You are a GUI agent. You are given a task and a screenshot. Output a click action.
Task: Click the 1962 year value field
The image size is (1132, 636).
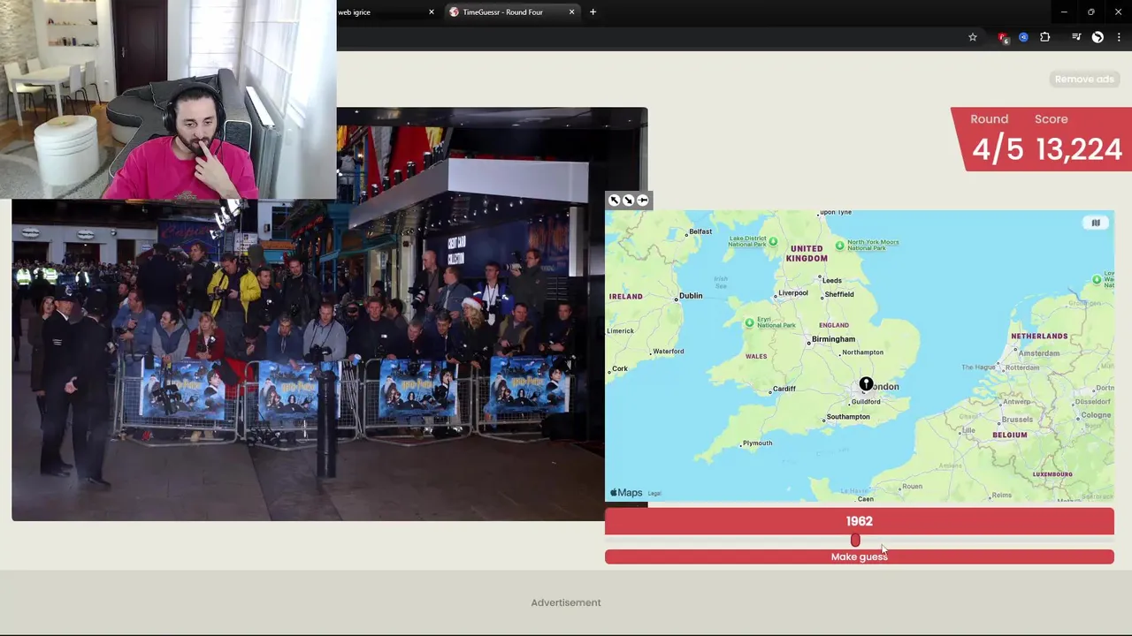(x=859, y=521)
